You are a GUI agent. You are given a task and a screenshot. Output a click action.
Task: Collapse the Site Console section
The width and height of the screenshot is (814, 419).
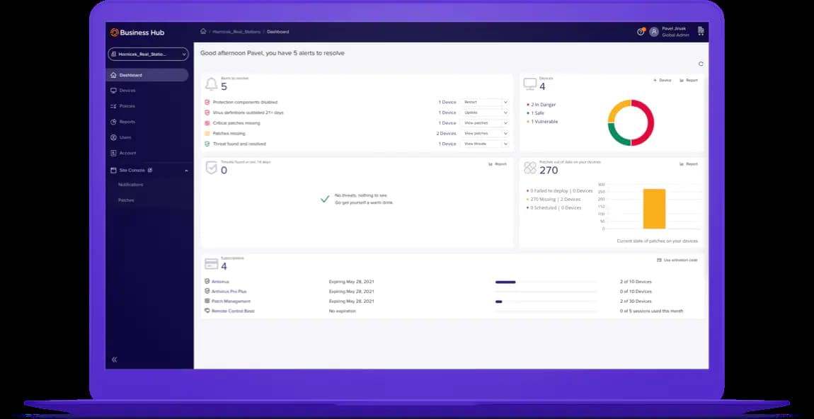pyautogui.click(x=186, y=171)
